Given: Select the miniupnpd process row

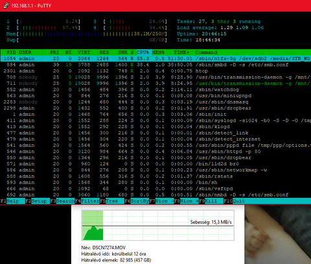Looking at the screenshot, I should pyautogui.click(x=155, y=96).
